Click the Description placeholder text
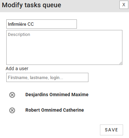 (x=19, y=35)
